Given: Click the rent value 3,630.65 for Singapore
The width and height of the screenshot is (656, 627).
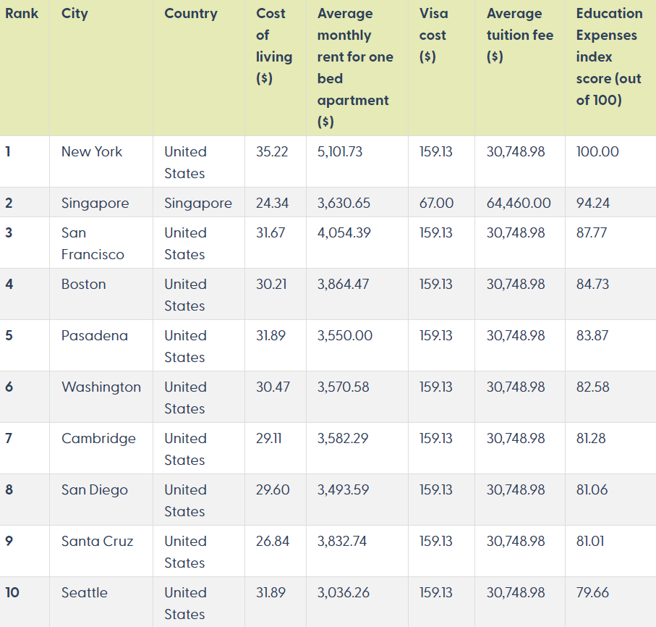Looking at the screenshot, I should point(344,203).
